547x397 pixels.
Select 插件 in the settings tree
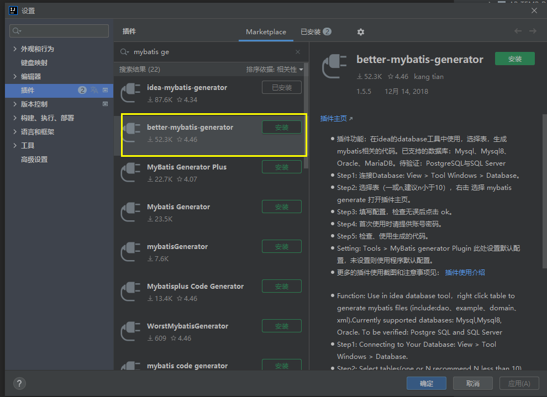[28, 90]
